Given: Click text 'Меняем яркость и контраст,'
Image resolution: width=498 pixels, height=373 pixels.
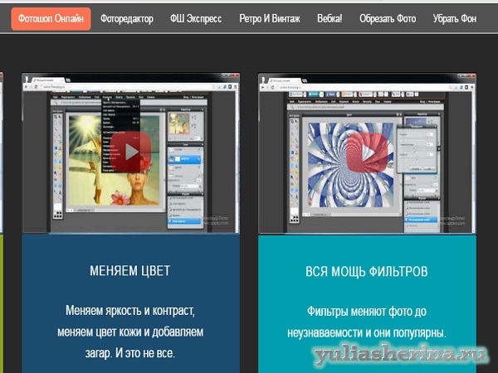Looking at the screenshot, I should point(130,310).
